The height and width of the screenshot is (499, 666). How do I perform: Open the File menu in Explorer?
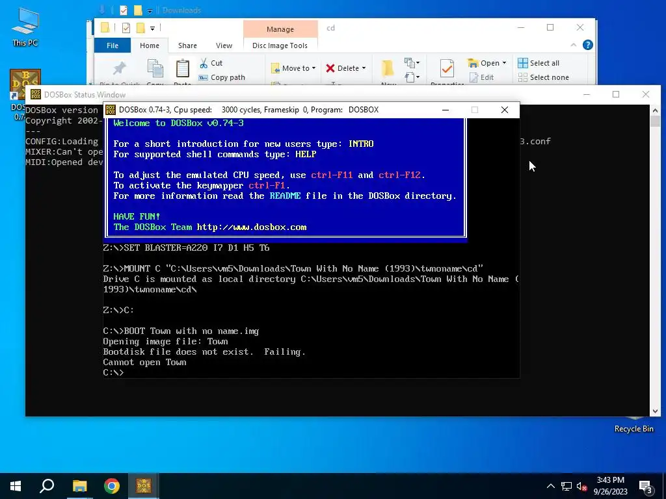click(x=113, y=45)
